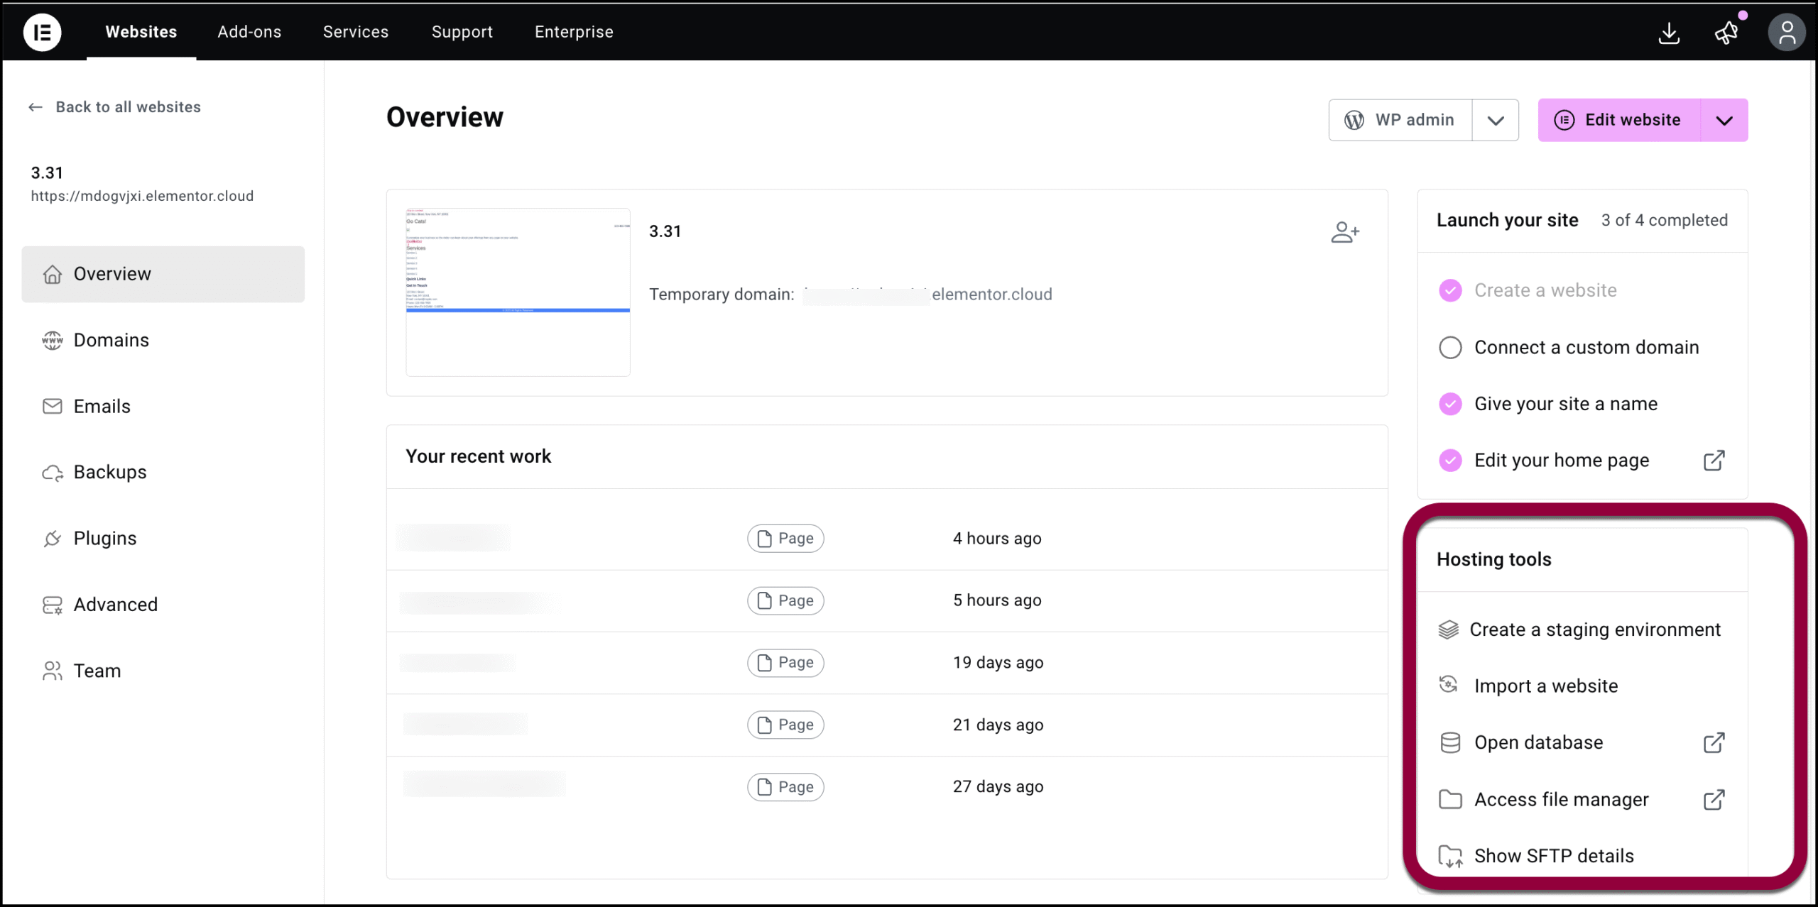
Task: Click the add collaborator person icon
Action: [1345, 232]
